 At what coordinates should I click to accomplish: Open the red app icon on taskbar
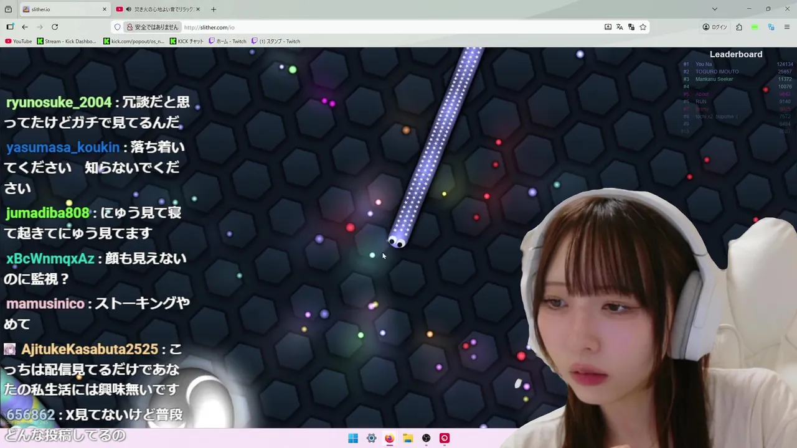coord(444,438)
